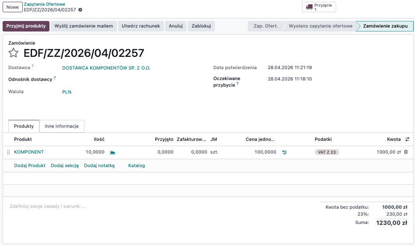
Task: Click the VAT Z 23 tax tag
Action: click(x=327, y=152)
